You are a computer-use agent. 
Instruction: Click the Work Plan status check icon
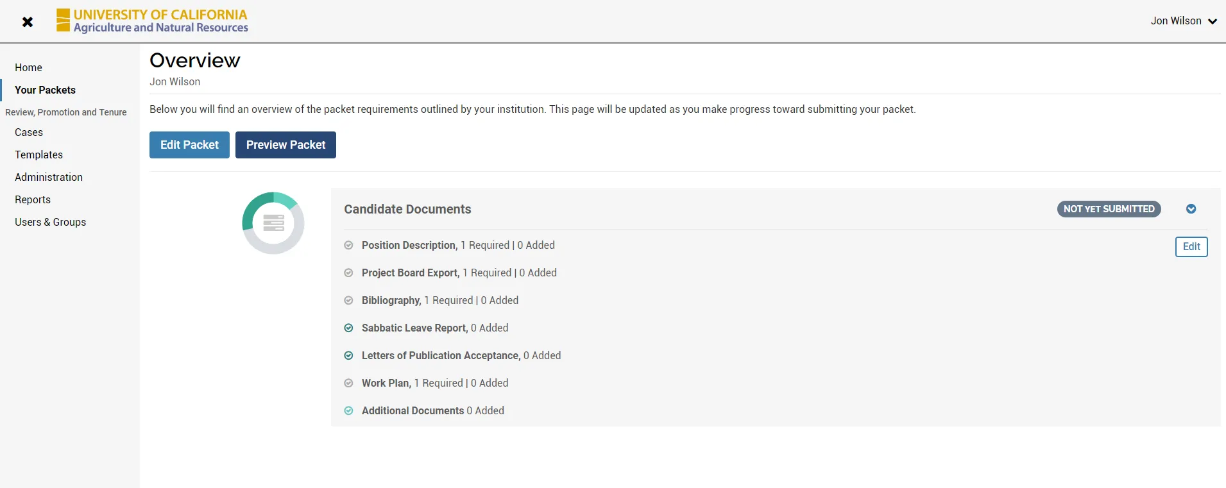(x=348, y=383)
